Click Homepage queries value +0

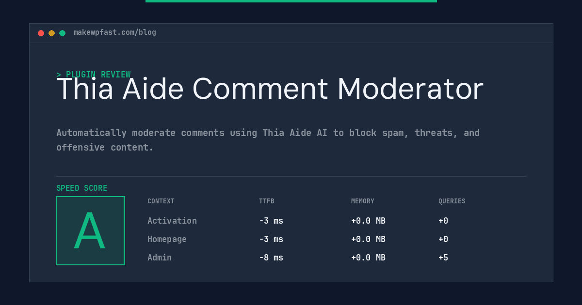click(443, 239)
